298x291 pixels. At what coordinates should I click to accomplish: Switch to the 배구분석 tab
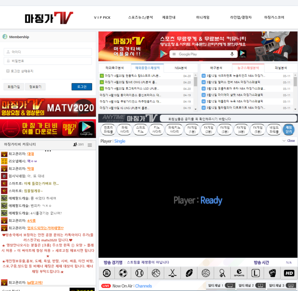pos(216,68)
